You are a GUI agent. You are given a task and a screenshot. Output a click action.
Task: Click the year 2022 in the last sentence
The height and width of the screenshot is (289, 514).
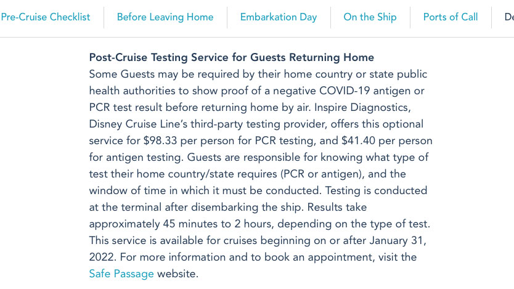(102, 257)
